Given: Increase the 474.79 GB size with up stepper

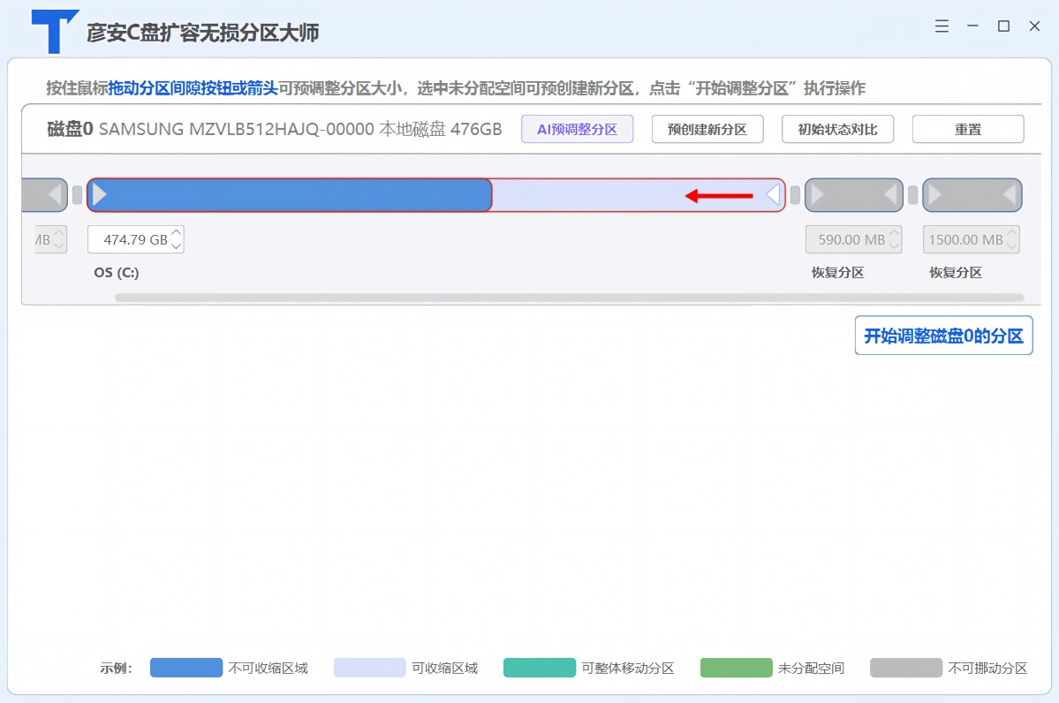Looking at the screenshot, I should click(177, 233).
